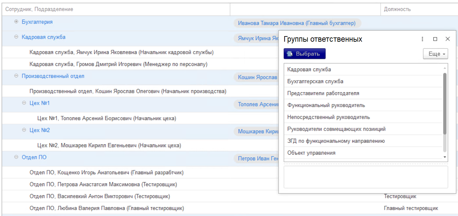Select Объект управления in the list

pyautogui.click(x=363, y=153)
